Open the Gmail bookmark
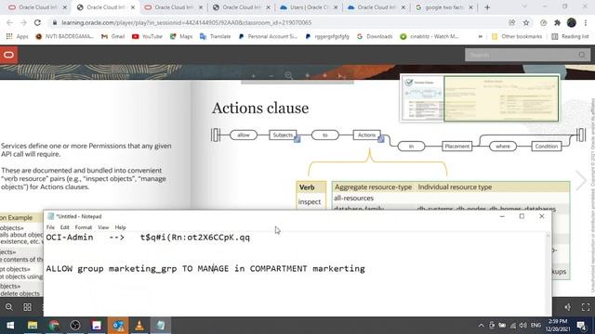 pyautogui.click(x=112, y=36)
